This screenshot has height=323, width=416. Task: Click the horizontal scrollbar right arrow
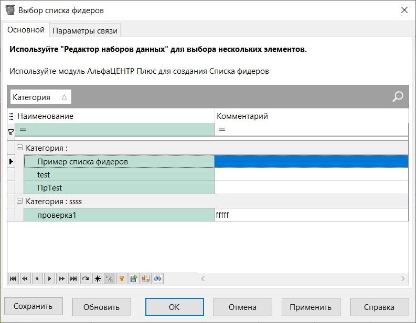click(x=403, y=279)
